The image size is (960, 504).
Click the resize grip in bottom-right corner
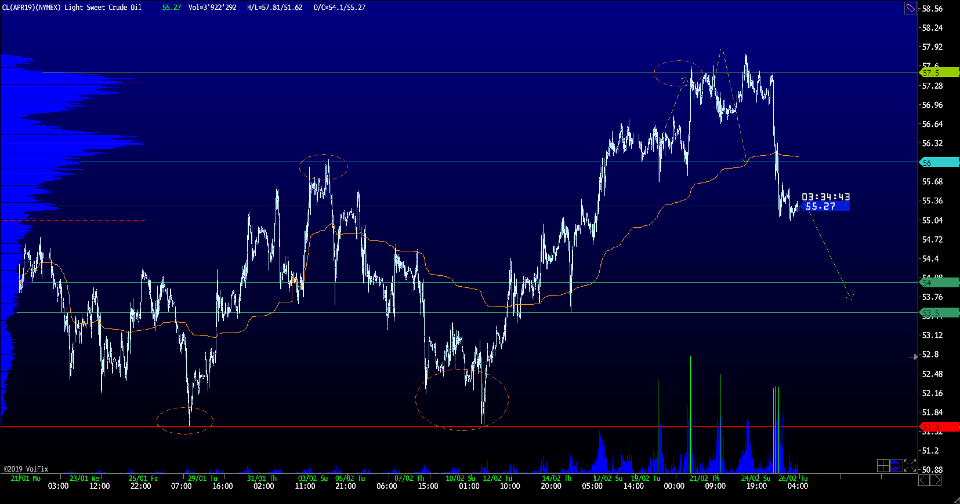click(x=955, y=499)
